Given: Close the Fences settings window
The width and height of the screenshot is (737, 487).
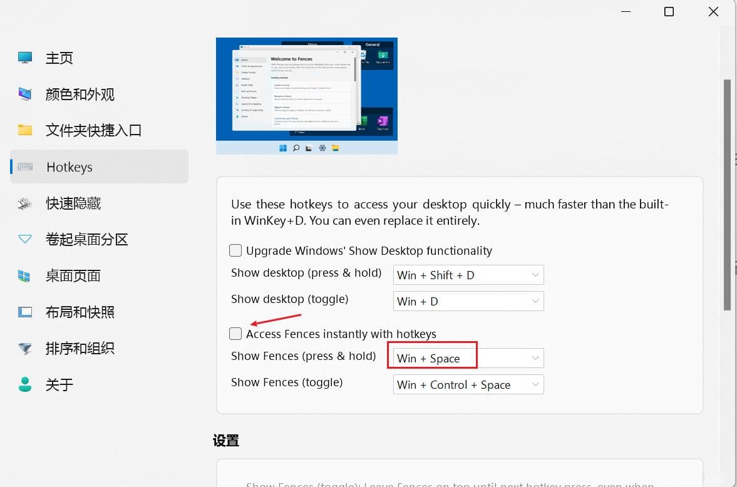Looking at the screenshot, I should coord(713,12).
